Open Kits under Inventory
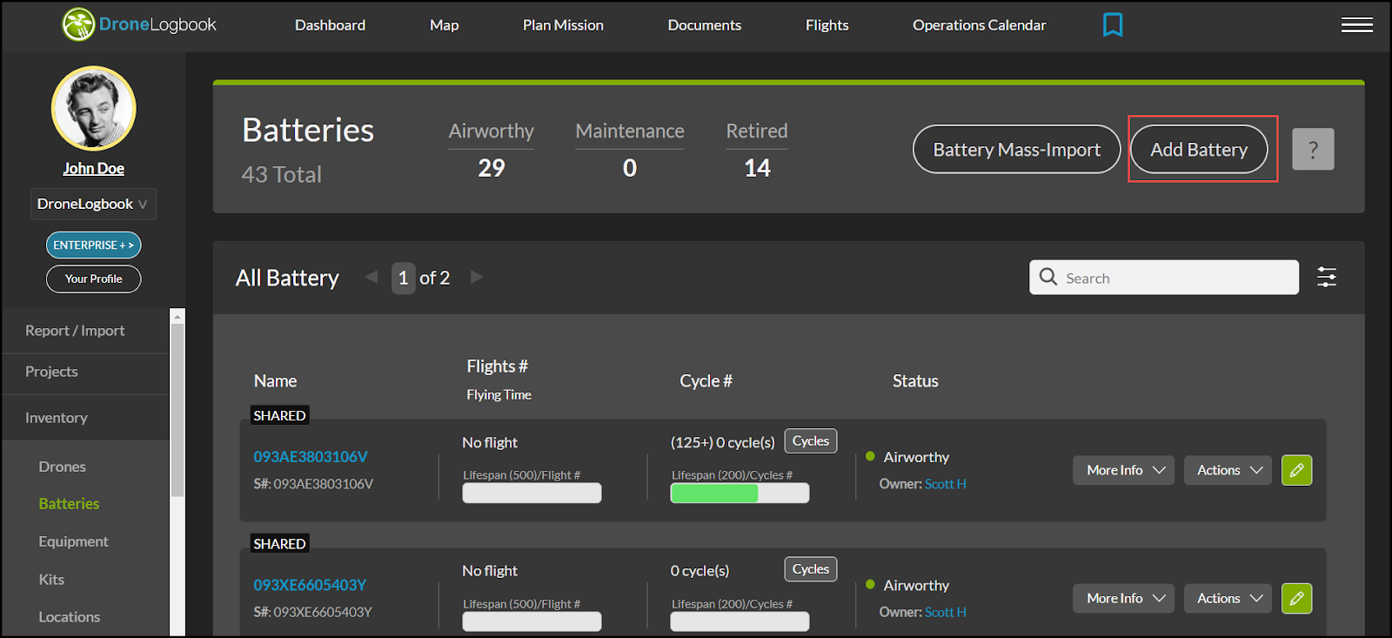 pyautogui.click(x=51, y=580)
